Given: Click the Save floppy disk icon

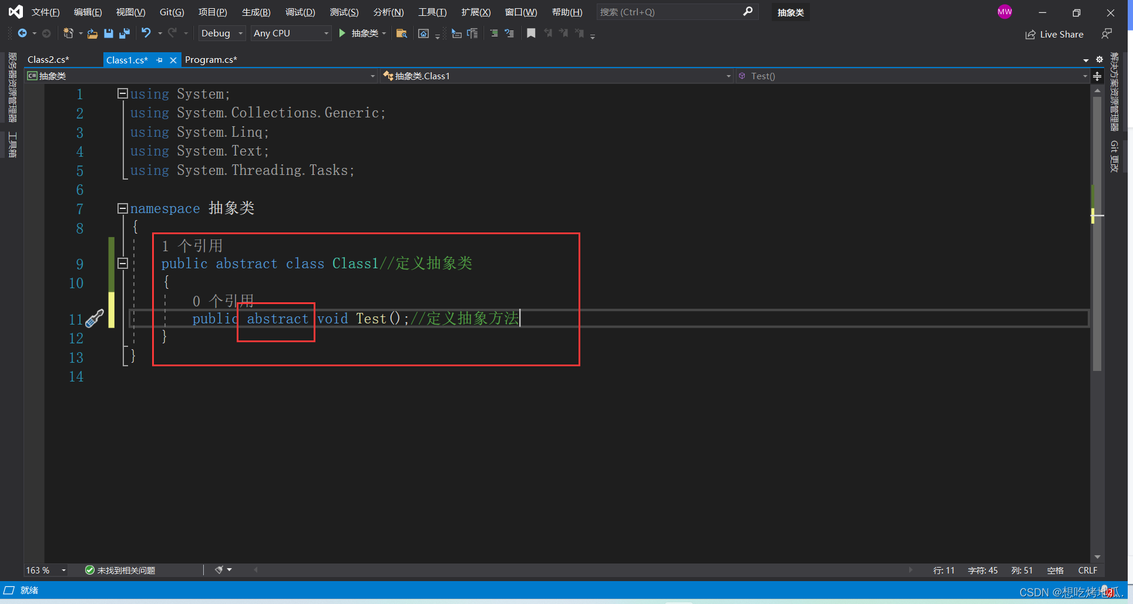Looking at the screenshot, I should [108, 33].
